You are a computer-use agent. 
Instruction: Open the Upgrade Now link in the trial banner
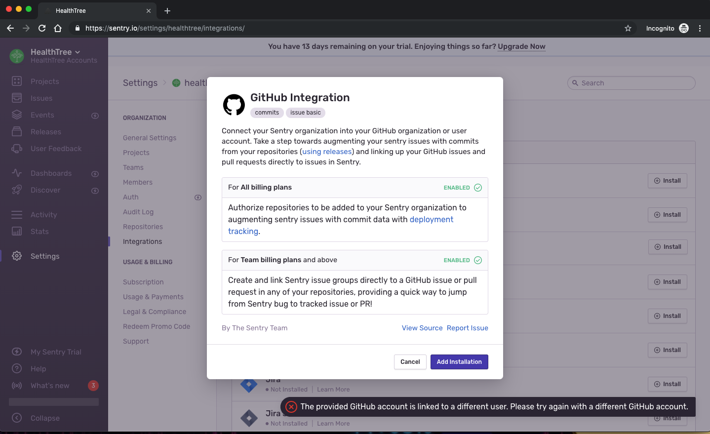pyautogui.click(x=521, y=46)
